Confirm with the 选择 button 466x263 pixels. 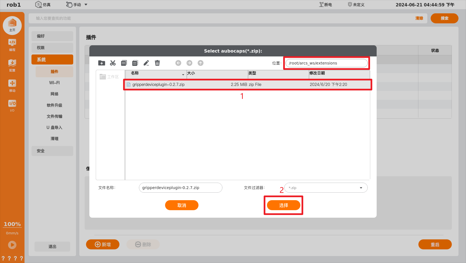pos(284,205)
